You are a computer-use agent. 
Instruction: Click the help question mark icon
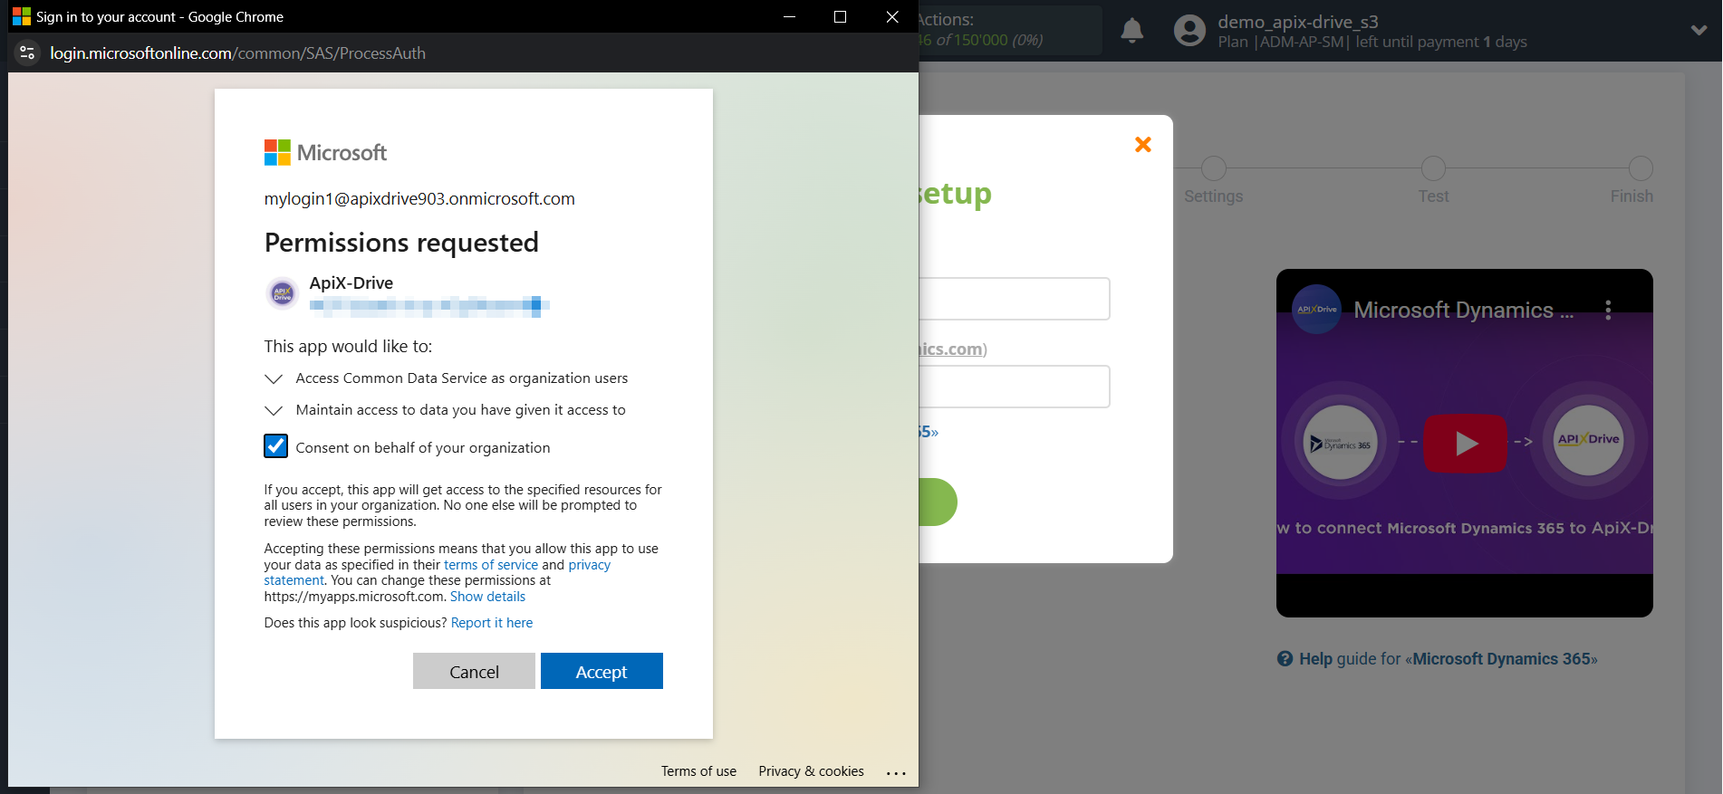[x=1285, y=659]
